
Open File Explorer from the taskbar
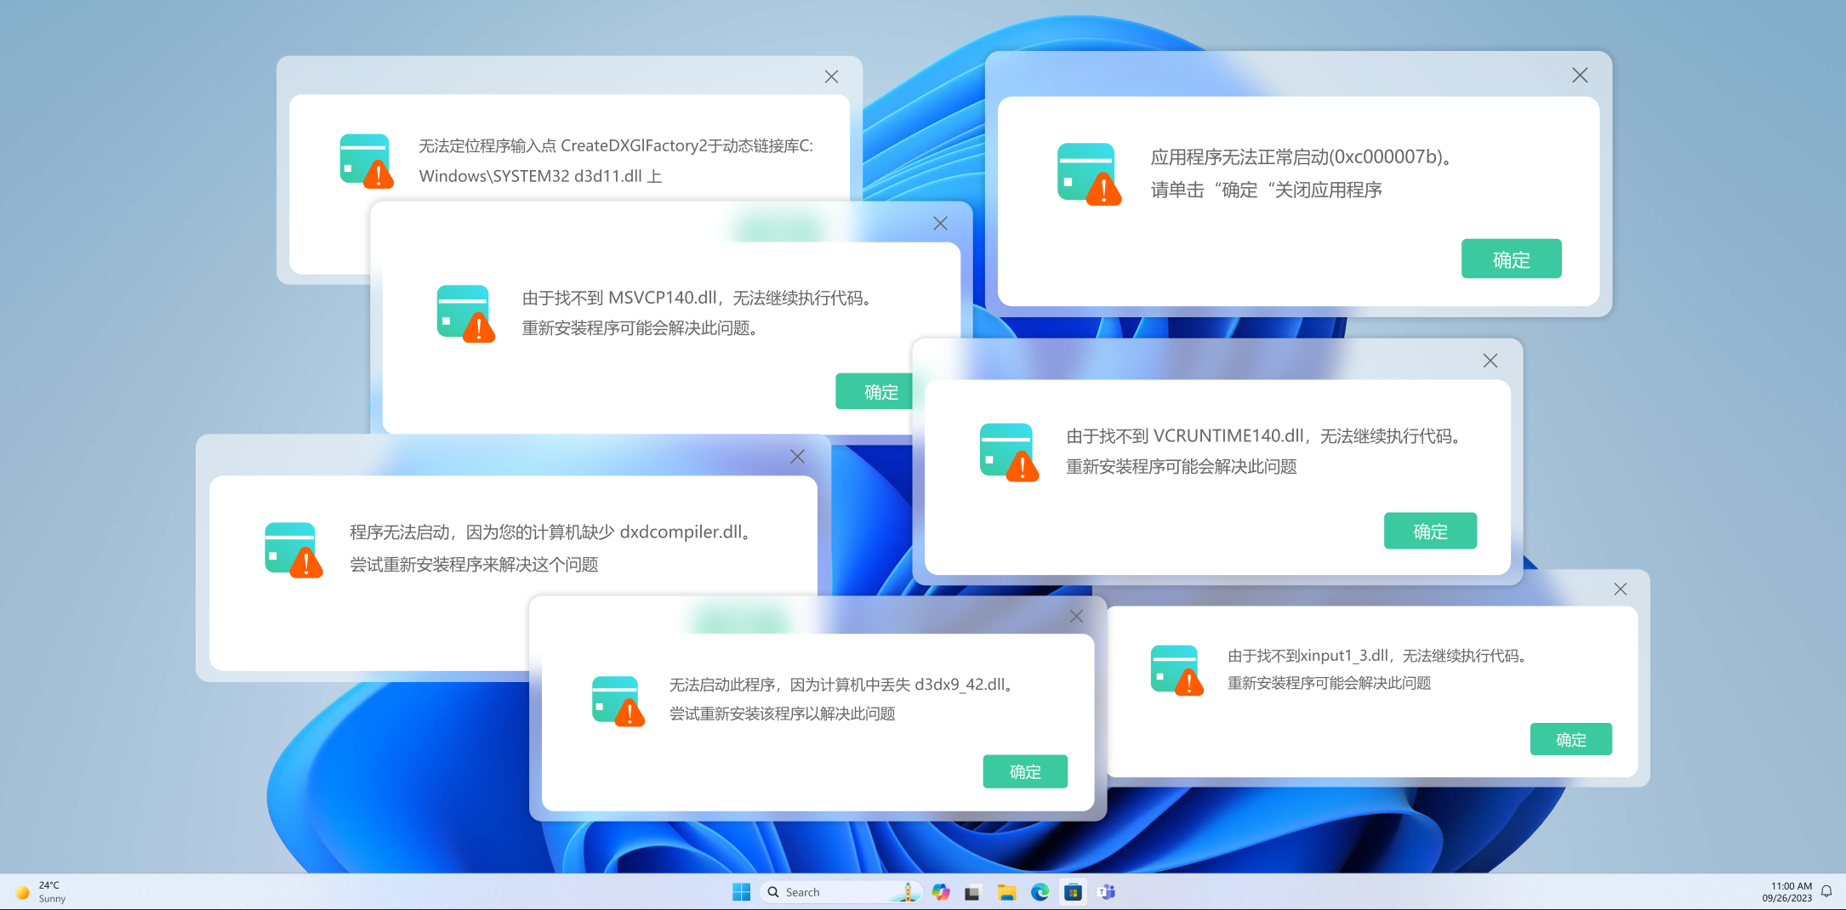(1007, 891)
